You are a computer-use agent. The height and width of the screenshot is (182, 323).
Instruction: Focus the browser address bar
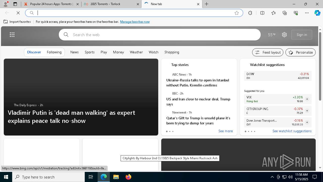[134, 13]
